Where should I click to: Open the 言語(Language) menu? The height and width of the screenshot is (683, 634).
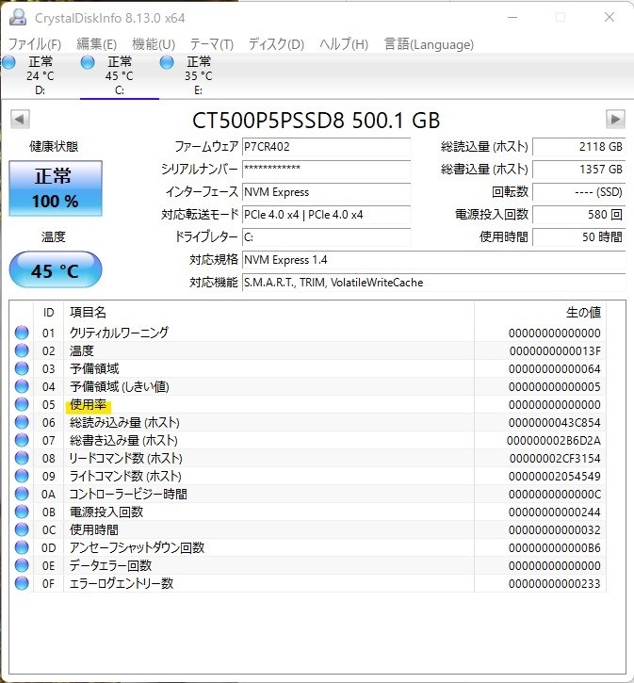click(x=429, y=44)
